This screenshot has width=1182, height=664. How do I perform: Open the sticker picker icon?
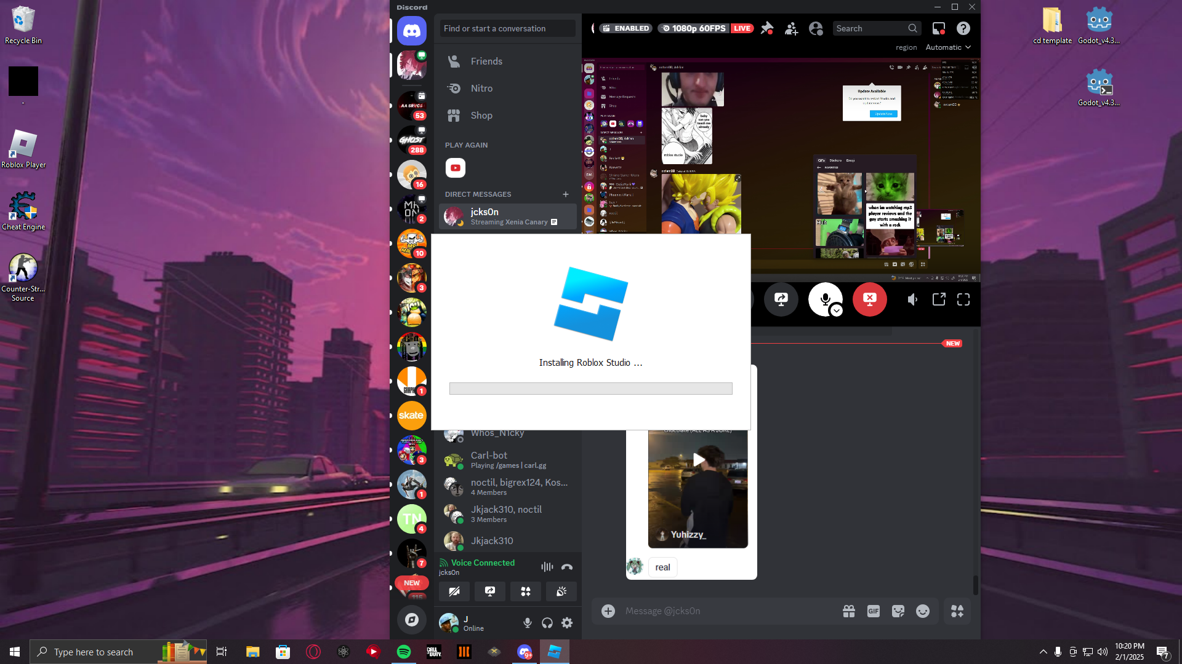[898, 611]
